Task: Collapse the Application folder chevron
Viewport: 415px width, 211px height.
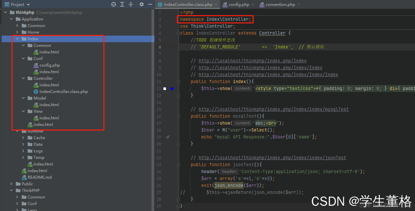Action: pos(12,19)
